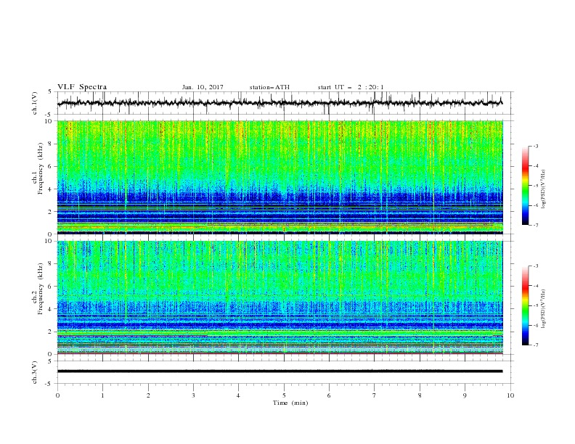Click the "-3" value on ch.2 colorbar

tap(535, 266)
